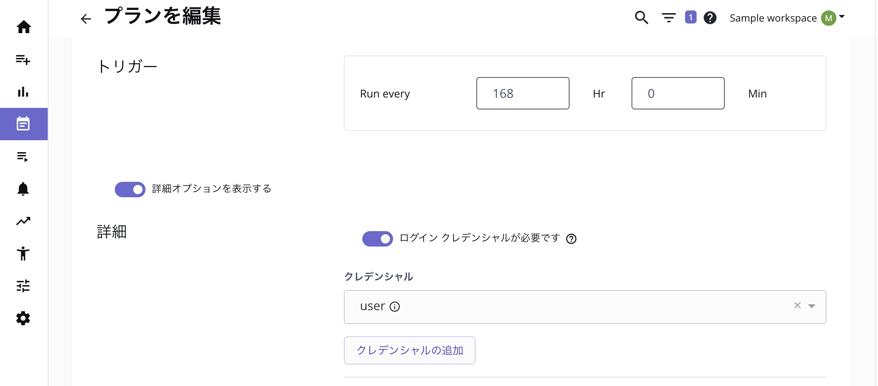Viewport: 878px width, 386px height.
Task: Click the クレデンシャルの追加 button
Action: (409, 350)
